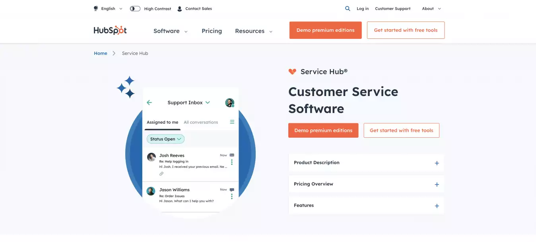Click the email icon on Josh Reeves message
The width and height of the screenshot is (536, 242).
click(x=232, y=155)
